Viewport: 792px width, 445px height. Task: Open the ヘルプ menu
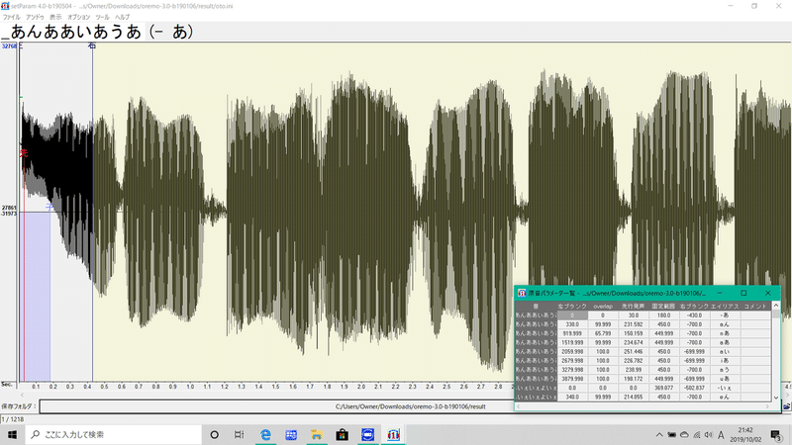coord(122,17)
